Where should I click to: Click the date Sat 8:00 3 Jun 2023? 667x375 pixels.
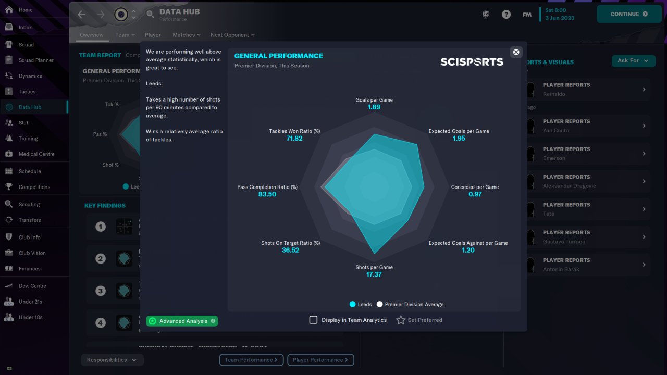(x=560, y=14)
